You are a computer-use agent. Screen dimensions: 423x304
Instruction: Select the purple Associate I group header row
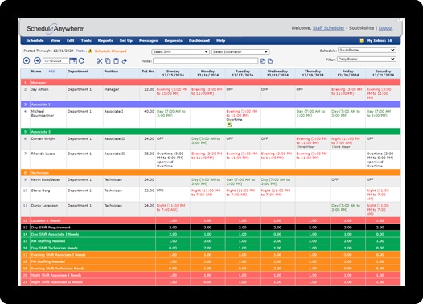211,105
